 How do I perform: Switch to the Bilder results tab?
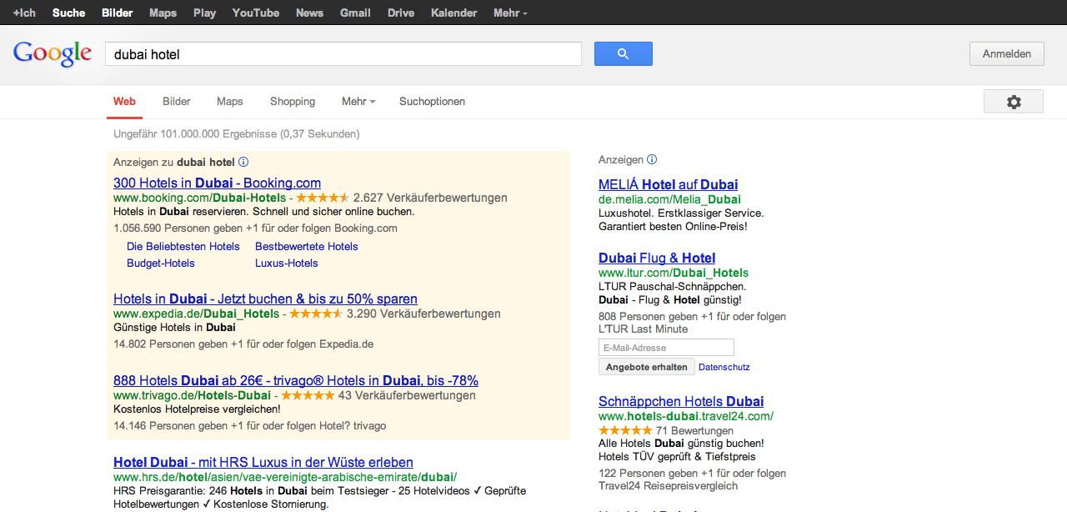[x=177, y=102]
